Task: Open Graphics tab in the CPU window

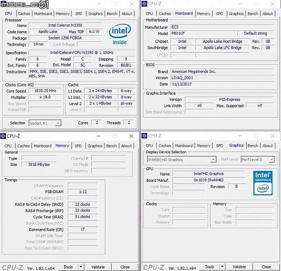Action: (95, 14)
